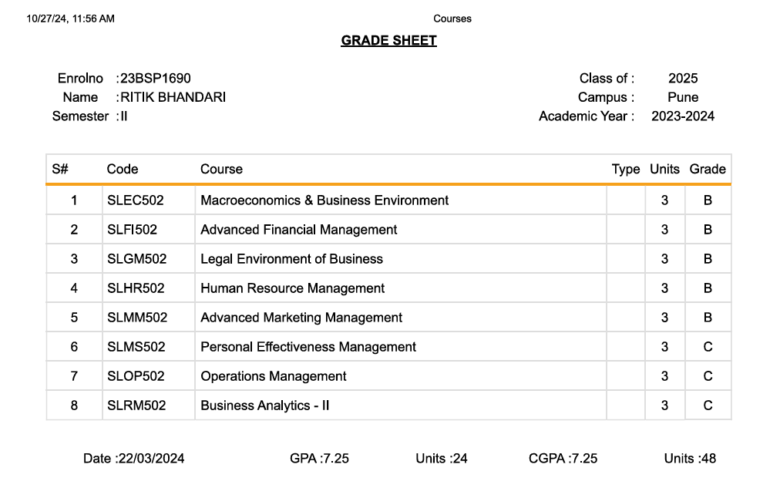
Task: Select Personal Effectiveness Management course
Action: [x=308, y=347]
